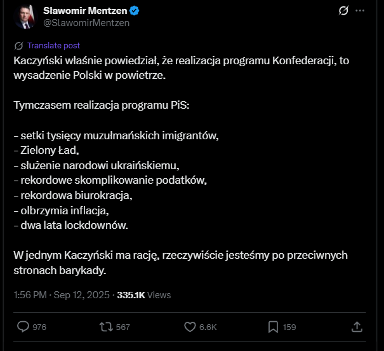Open the 1:56 PM Sep 12, 2025 timestamp
The height and width of the screenshot is (351, 384).
click(x=61, y=295)
